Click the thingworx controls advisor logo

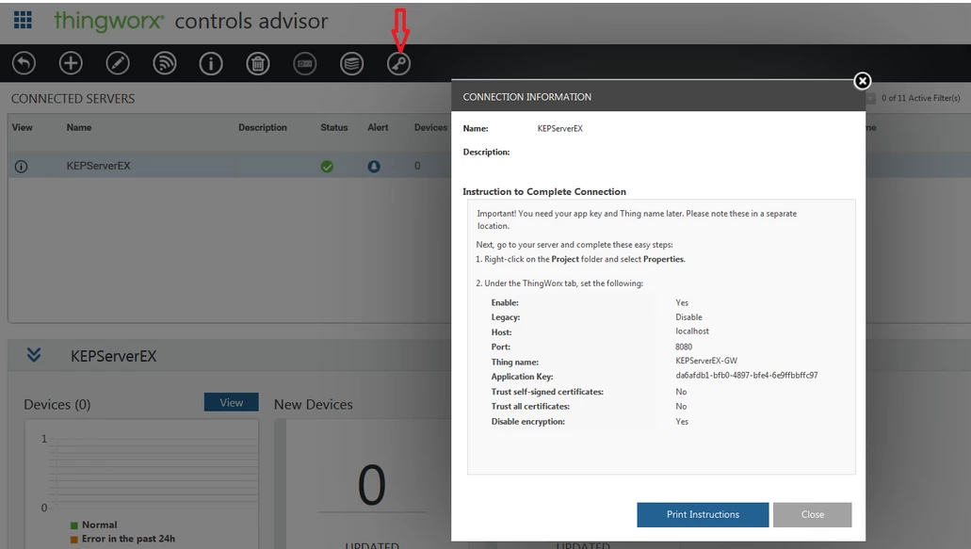click(191, 21)
